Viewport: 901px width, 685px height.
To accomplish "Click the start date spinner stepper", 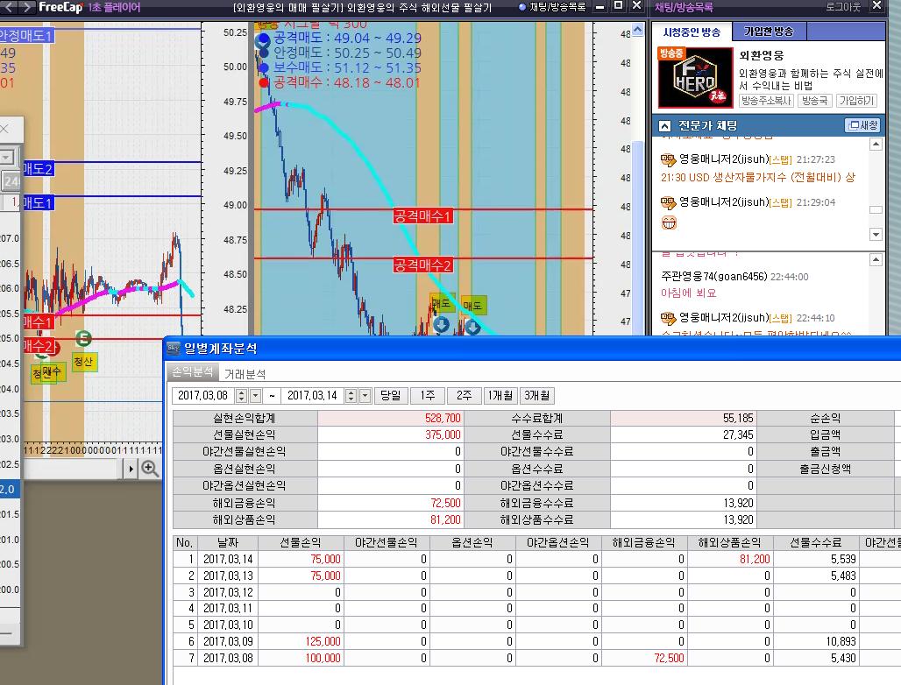I will point(242,396).
